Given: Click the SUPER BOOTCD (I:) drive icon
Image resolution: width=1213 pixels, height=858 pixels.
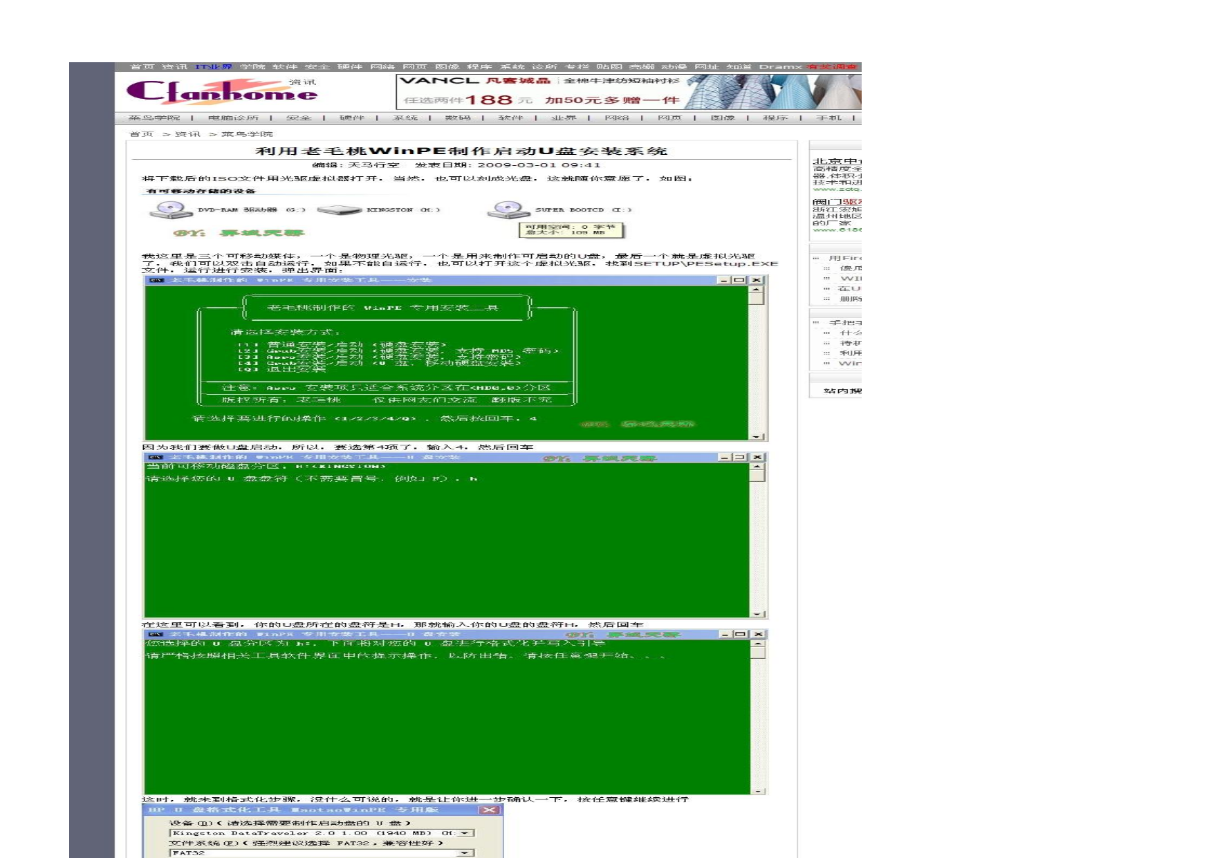Looking at the screenshot, I should (x=509, y=209).
